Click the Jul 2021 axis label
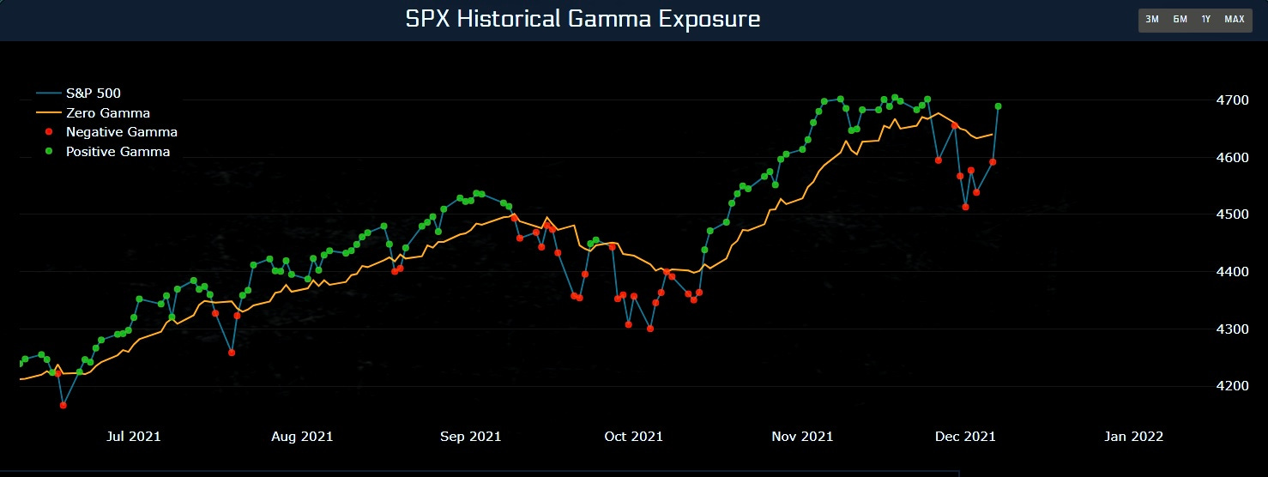This screenshot has width=1268, height=477. (134, 437)
